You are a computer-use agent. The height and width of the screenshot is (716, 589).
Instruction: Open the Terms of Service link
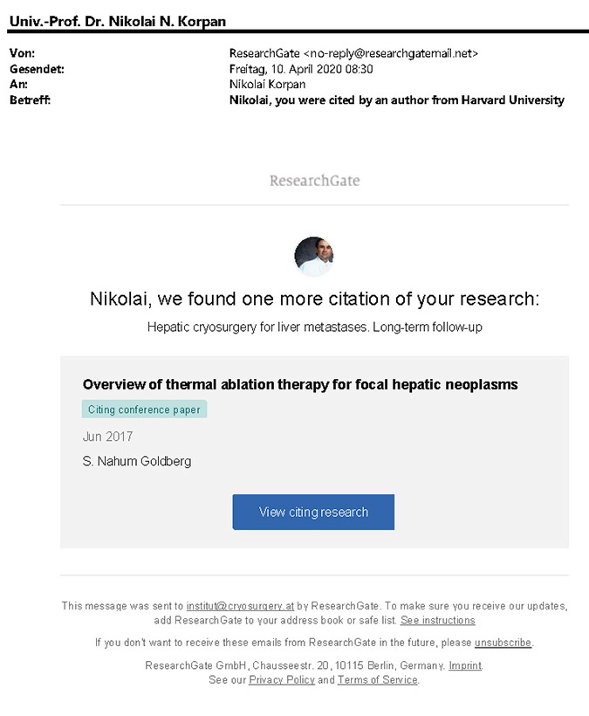coord(378,679)
